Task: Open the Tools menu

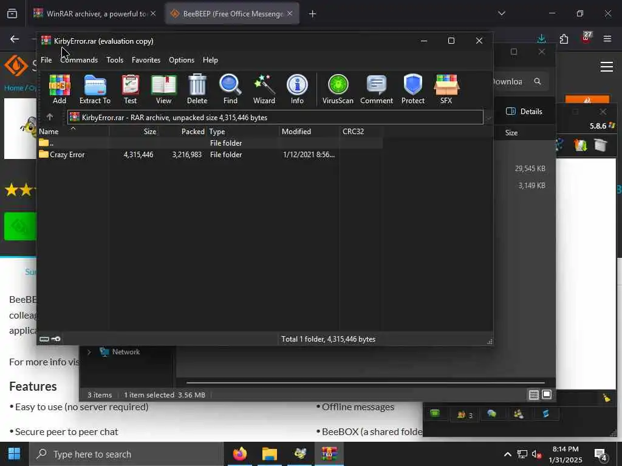Action: [x=115, y=60]
